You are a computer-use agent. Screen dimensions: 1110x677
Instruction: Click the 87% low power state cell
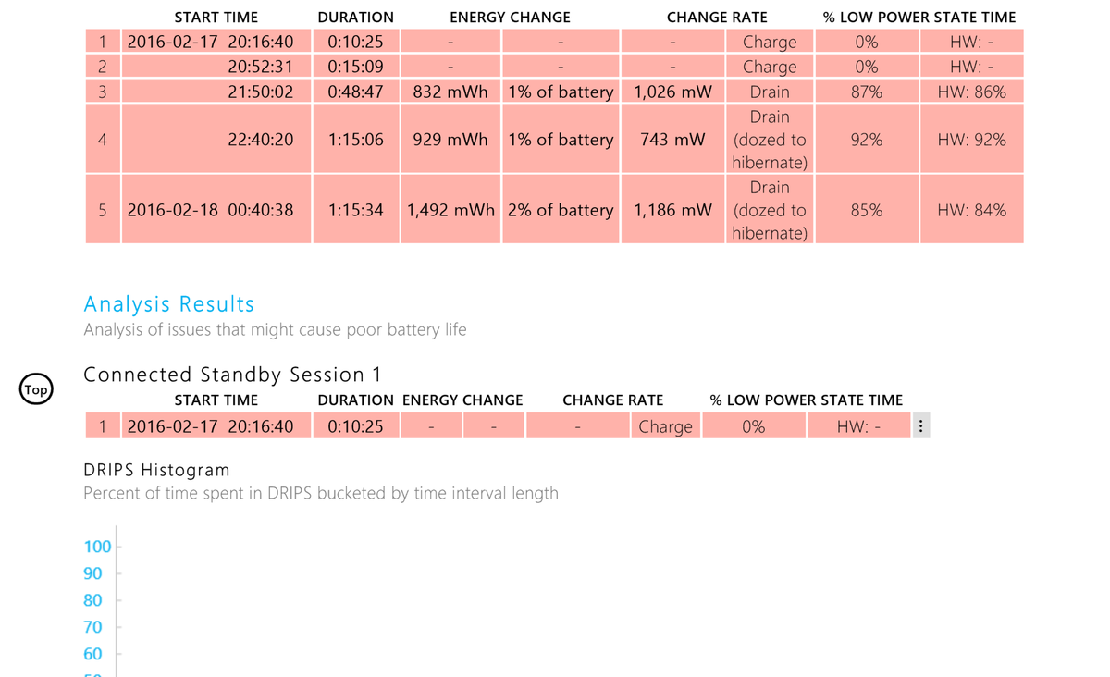pos(867,91)
